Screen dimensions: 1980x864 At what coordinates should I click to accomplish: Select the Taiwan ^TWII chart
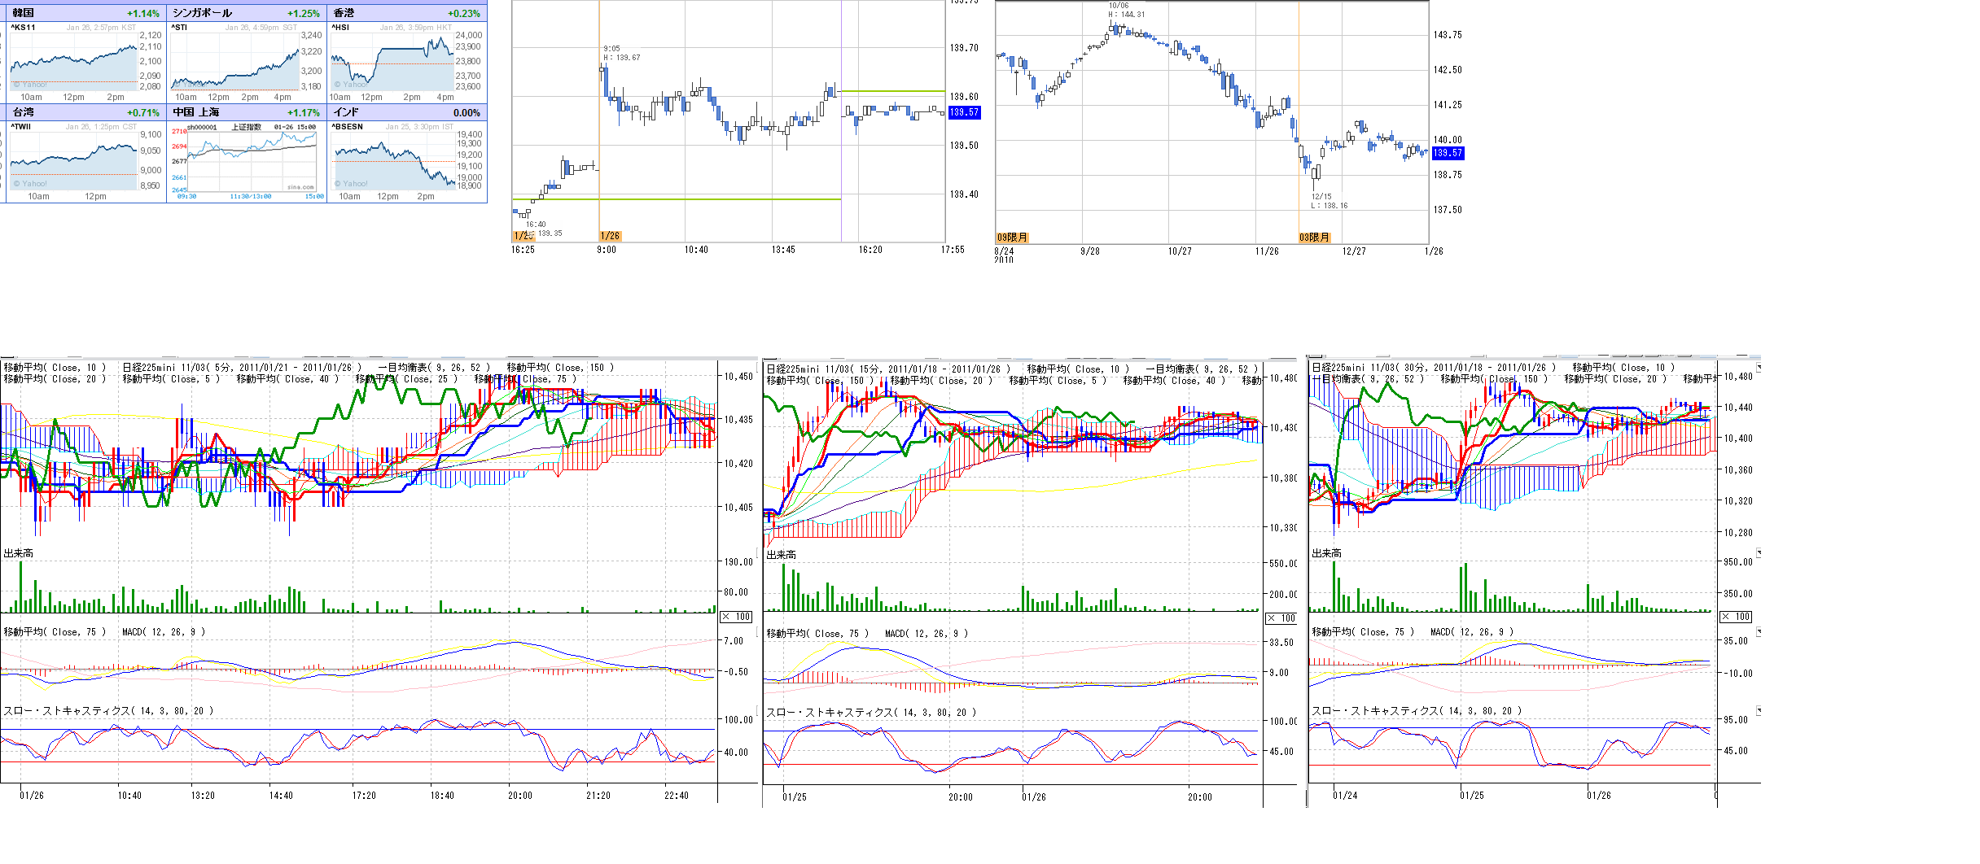pyautogui.click(x=73, y=159)
